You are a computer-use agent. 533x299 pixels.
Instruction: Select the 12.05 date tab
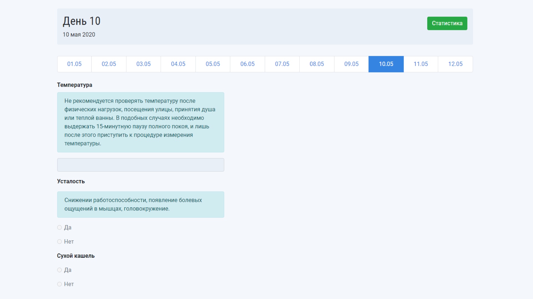click(455, 64)
